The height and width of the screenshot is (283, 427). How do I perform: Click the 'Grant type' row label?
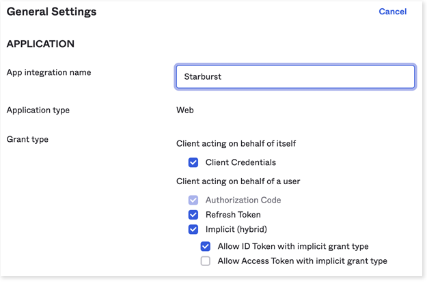coord(27,139)
